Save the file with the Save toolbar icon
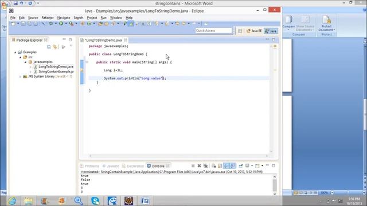 (23, 23)
